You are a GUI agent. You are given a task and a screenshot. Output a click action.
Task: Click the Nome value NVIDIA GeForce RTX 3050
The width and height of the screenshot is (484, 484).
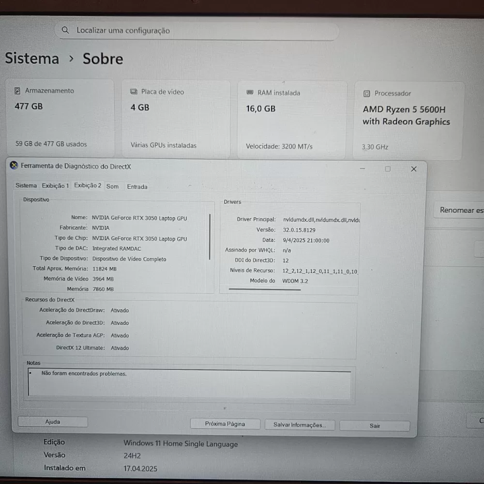pyautogui.click(x=139, y=218)
